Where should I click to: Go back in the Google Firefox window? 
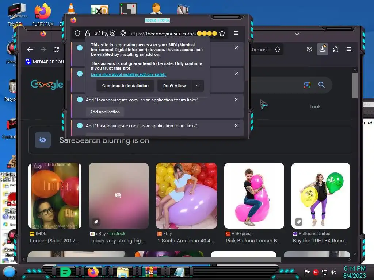[30, 50]
